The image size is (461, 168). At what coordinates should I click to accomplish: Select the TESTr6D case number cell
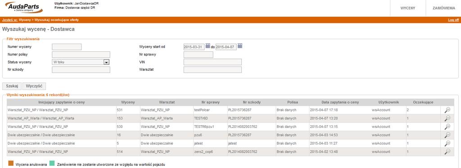coord(210,118)
